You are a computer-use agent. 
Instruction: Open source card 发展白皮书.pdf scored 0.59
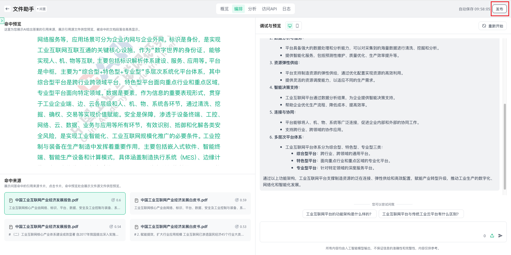coord(190,203)
